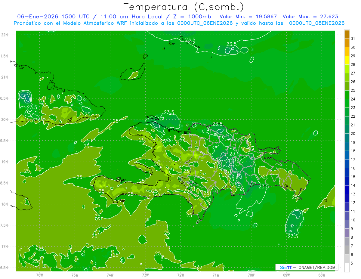Click the gray legend swatch between 6 and 7
The width and height of the screenshot is (361, 279).
[x=347, y=250]
